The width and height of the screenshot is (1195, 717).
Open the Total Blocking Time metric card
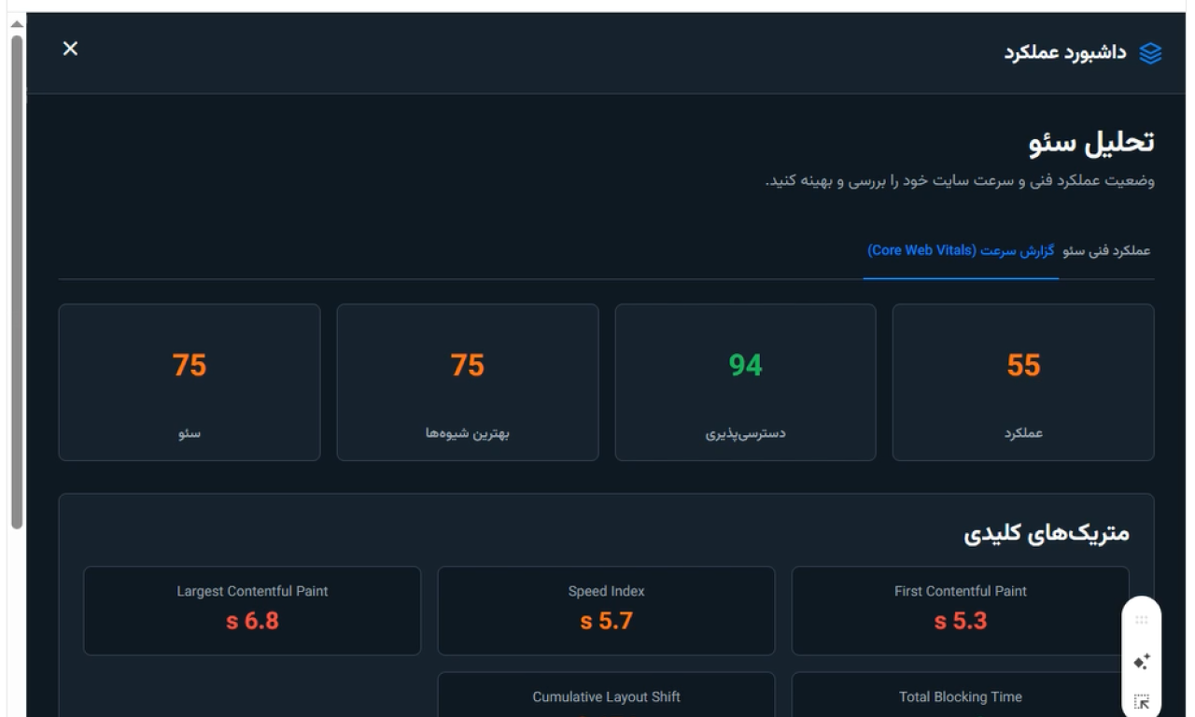(x=960, y=696)
